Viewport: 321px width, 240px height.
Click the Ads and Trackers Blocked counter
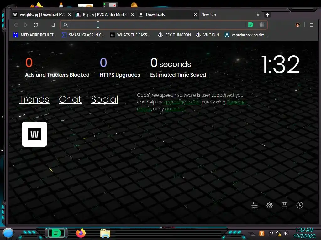(x=57, y=67)
